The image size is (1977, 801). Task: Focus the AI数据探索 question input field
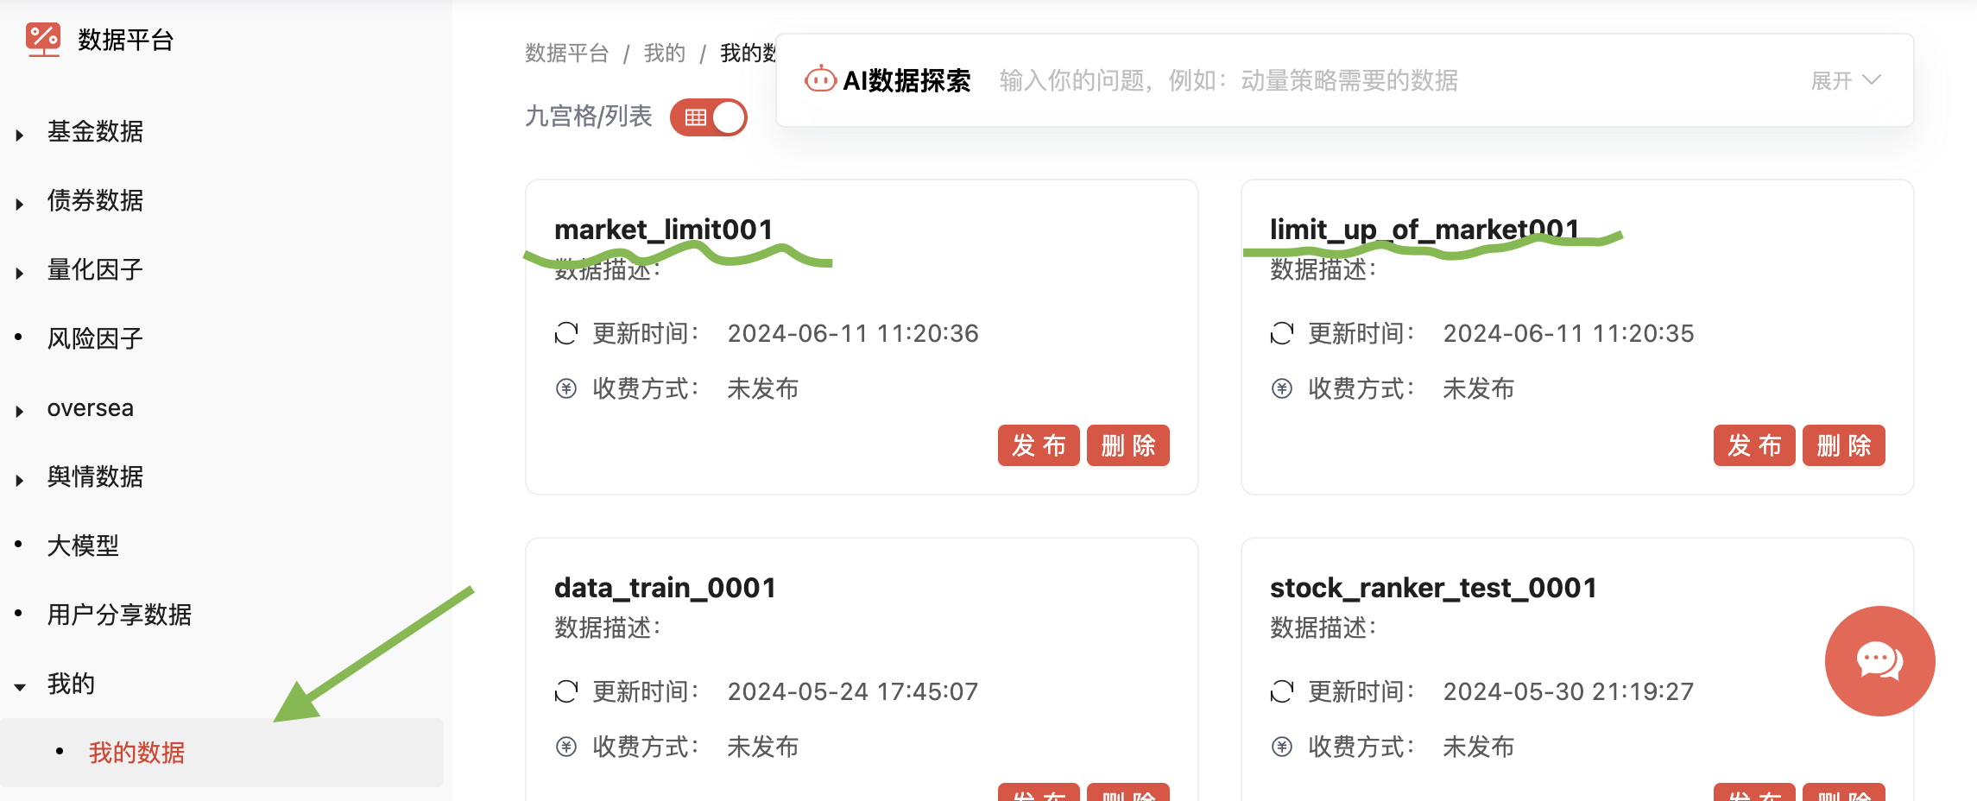1381,80
